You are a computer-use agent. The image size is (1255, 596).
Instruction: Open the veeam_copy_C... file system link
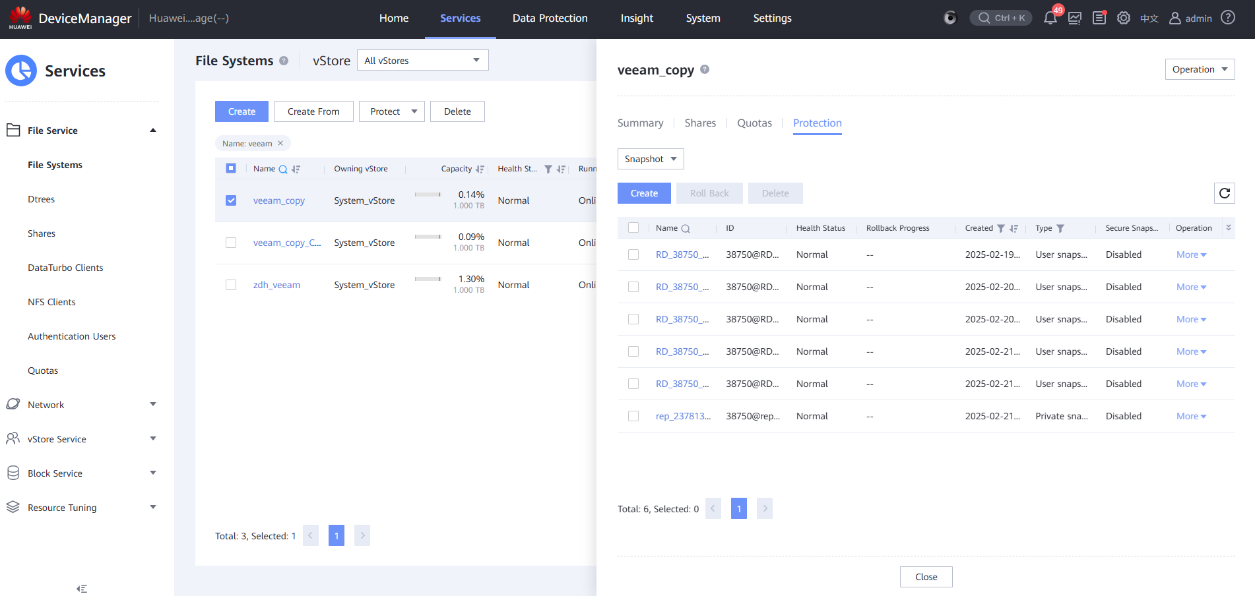[x=287, y=243]
